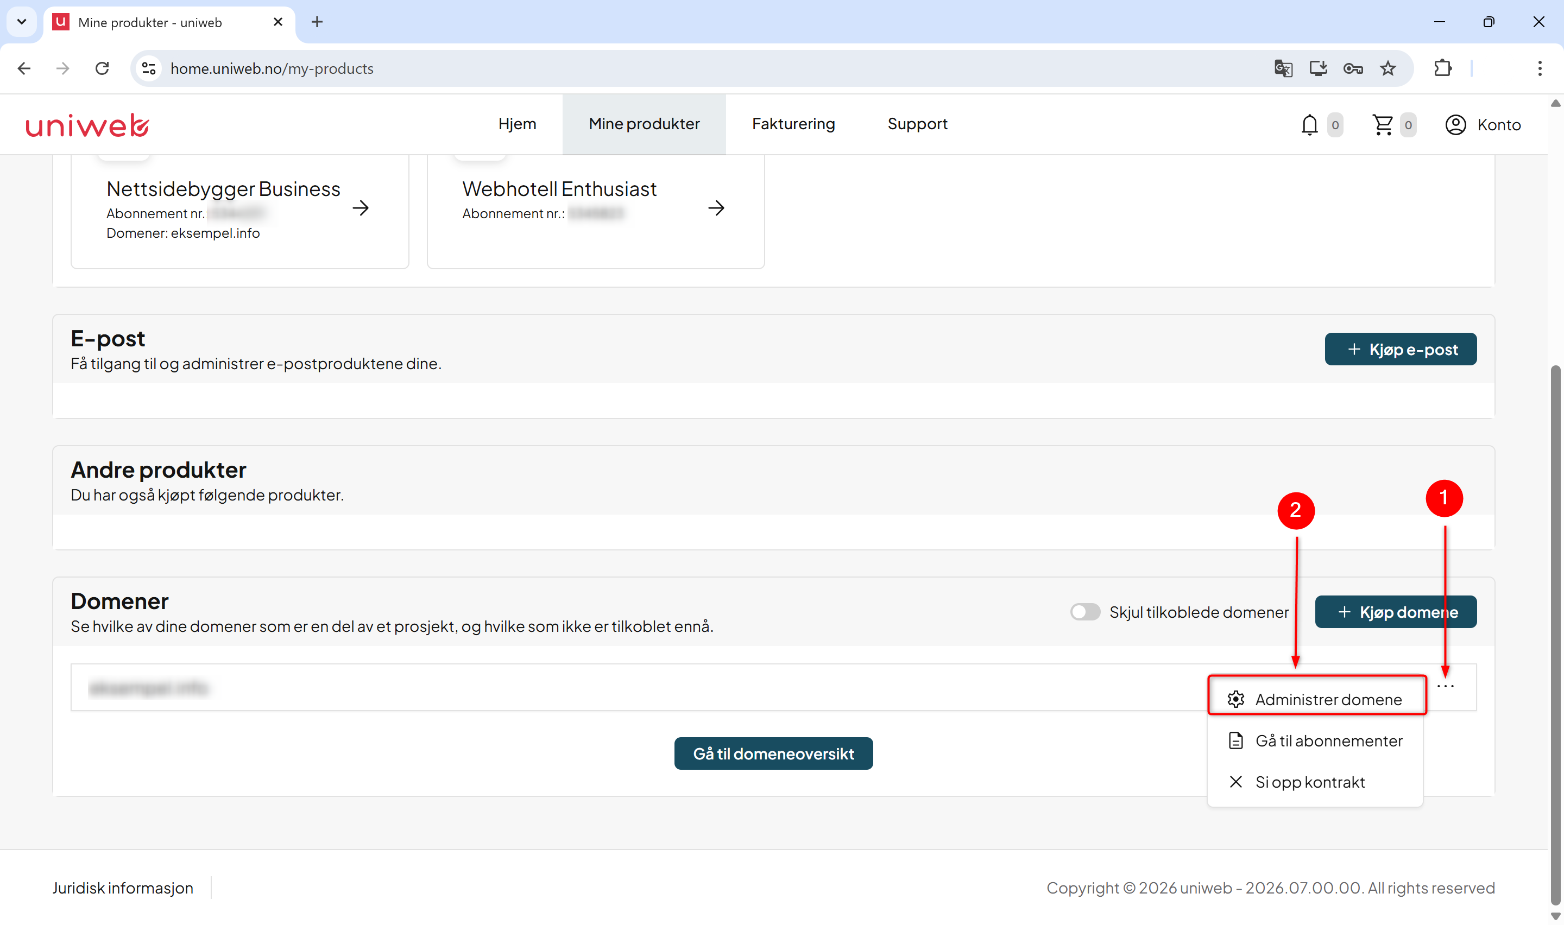Click the browser back arrow
The height and width of the screenshot is (925, 1564).
[24, 68]
